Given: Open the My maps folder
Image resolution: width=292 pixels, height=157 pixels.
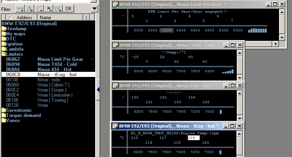Looking at the screenshot, I should (x=13, y=34).
